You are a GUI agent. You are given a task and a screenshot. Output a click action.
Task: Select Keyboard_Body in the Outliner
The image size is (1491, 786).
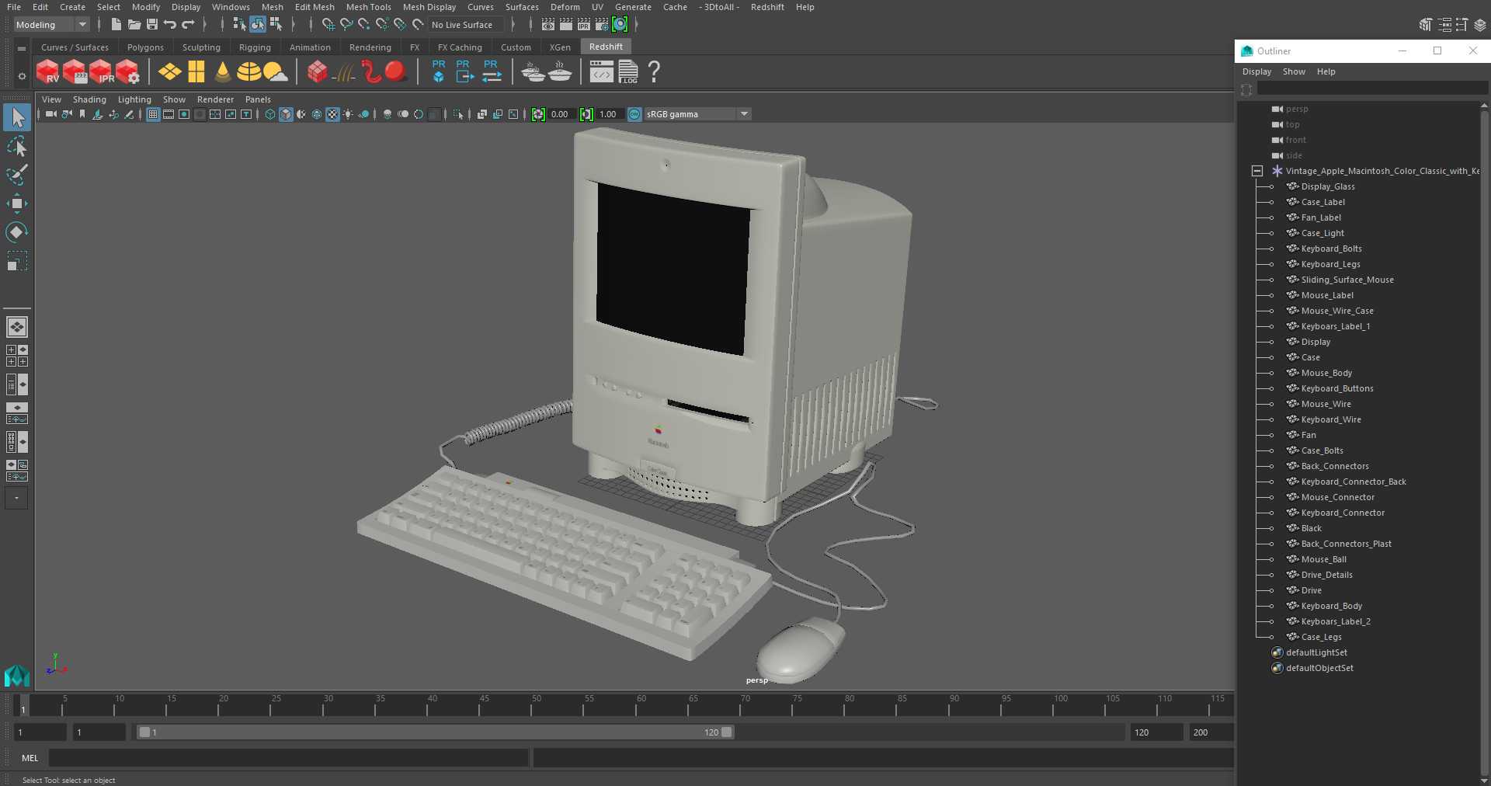click(1331, 606)
